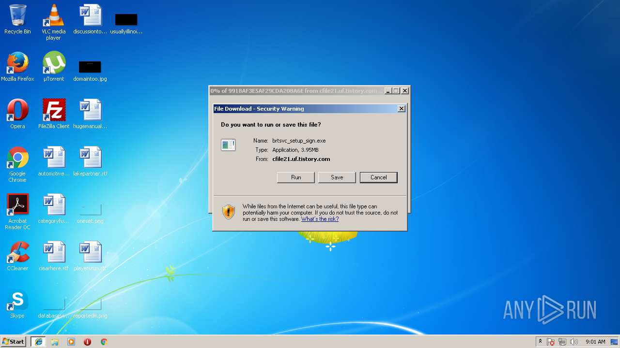Click Run in the Security Warning dialog
Viewport: 620px width, 348px height.
tap(296, 177)
